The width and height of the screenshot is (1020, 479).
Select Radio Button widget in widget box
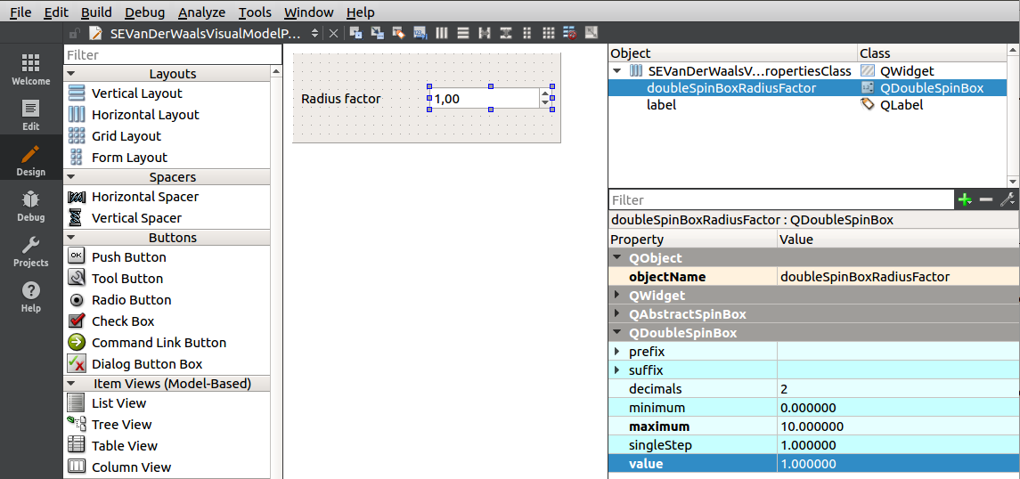[x=131, y=300]
